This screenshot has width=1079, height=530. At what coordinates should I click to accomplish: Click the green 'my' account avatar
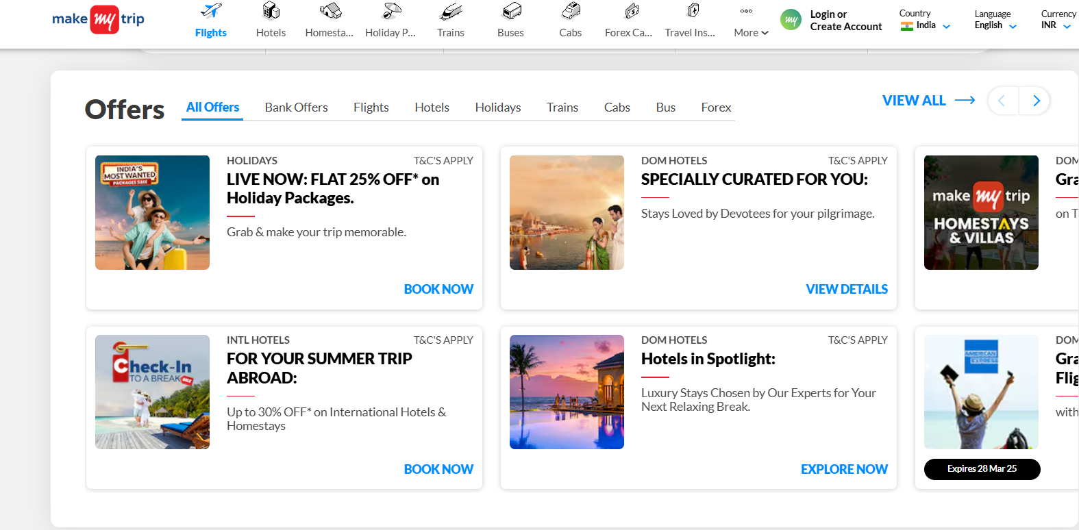(x=791, y=20)
